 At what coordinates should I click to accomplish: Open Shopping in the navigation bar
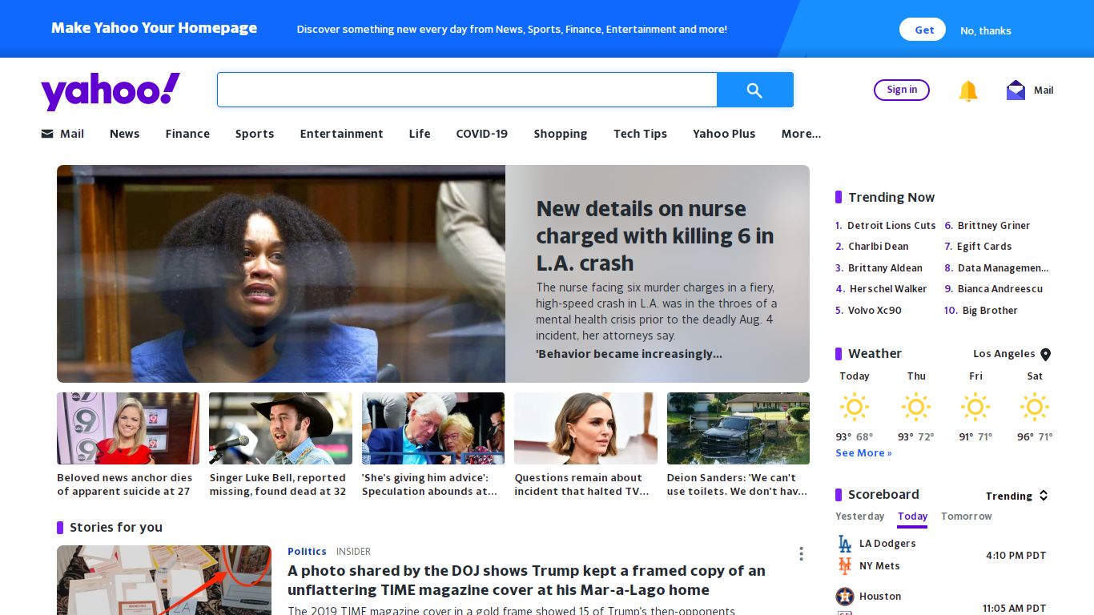click(561, 134)
